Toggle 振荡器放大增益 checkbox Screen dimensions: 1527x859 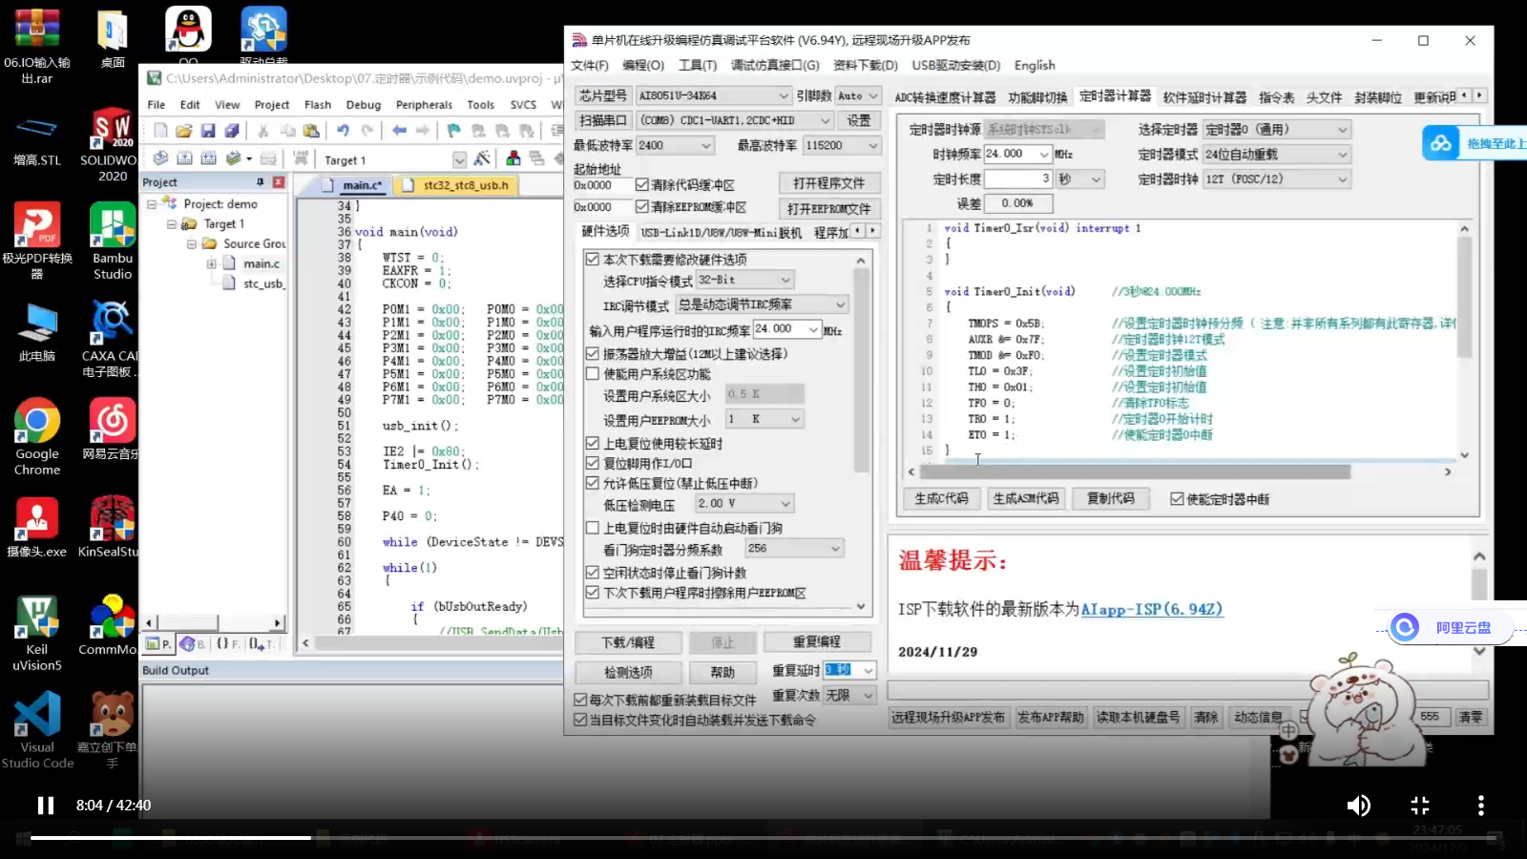coord(593,354)
